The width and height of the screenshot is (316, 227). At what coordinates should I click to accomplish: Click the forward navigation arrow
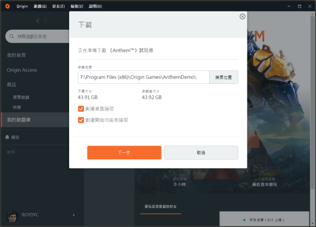tap(45, 21)
